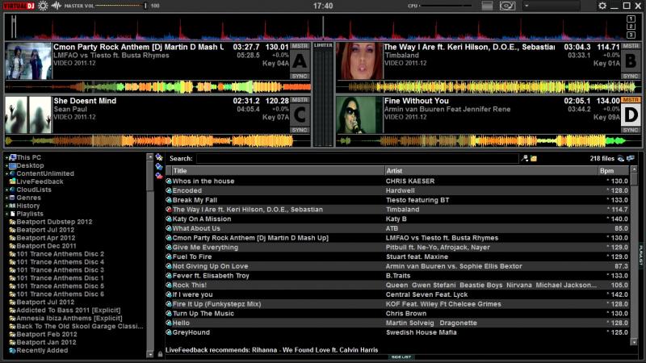
Task: Expand the Desktop tree node
Action: pyautogui.click(x=6, y=165)
